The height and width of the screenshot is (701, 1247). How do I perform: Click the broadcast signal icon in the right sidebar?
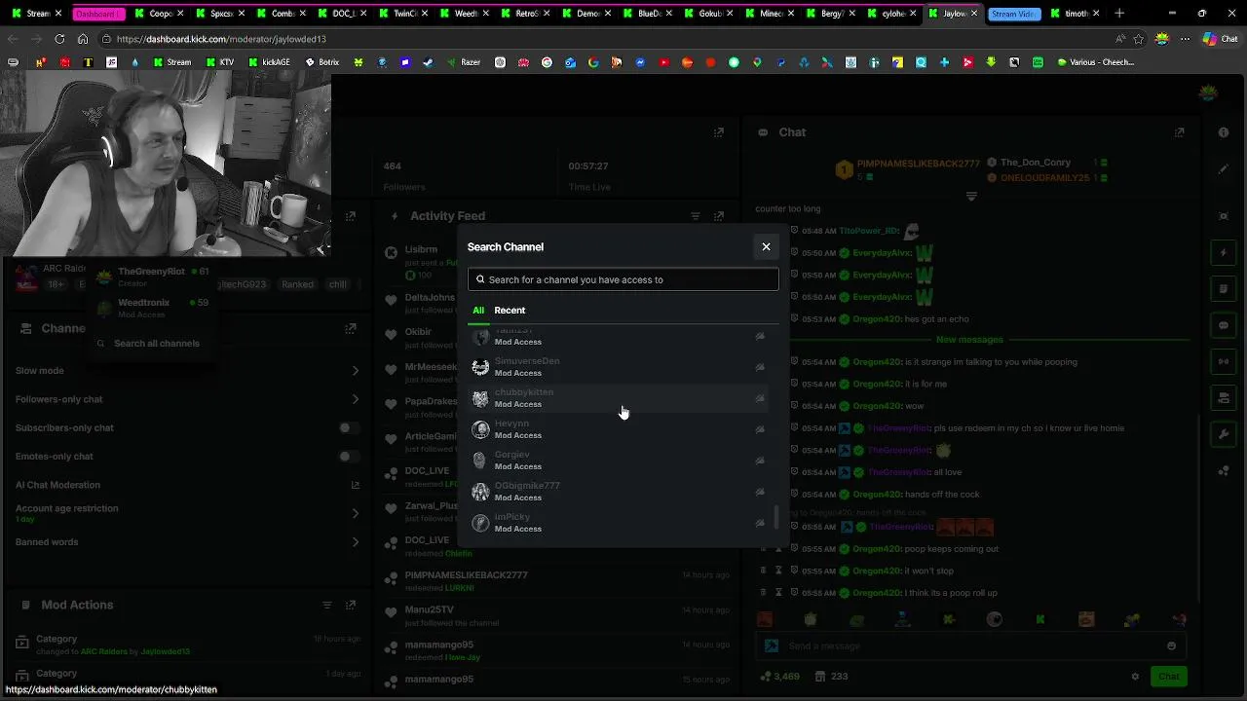pos(1224,361)
